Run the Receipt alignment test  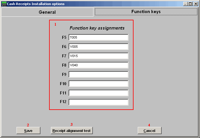pyautogui.click(x=72, y=131)
